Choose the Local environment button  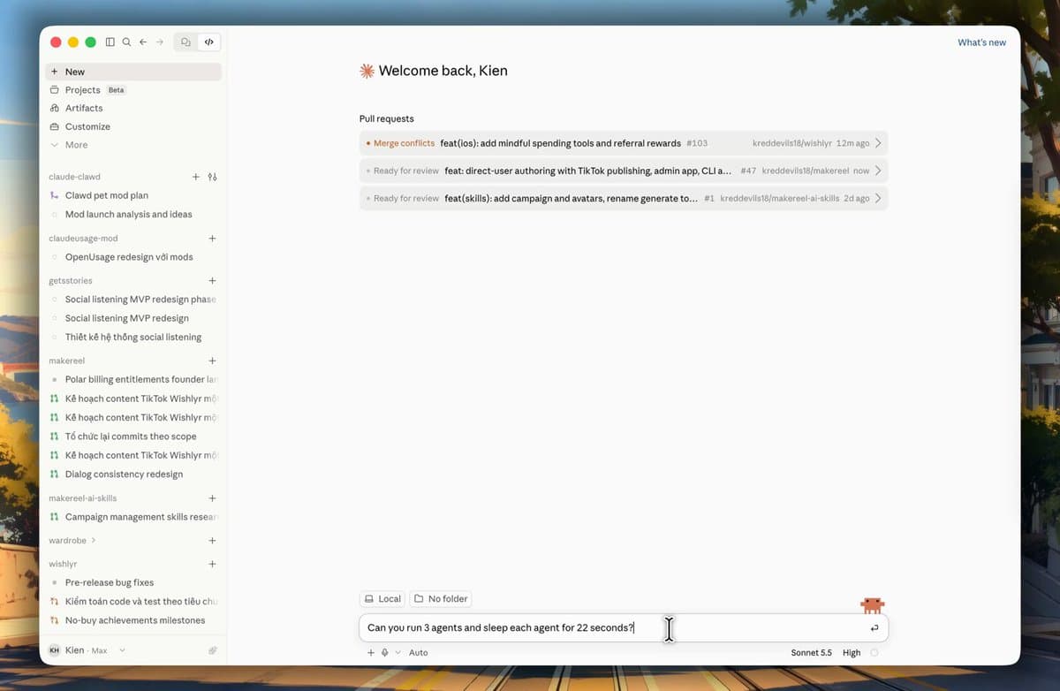tap(382, 598)
